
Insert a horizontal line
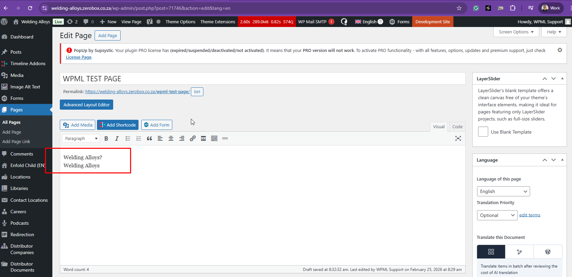pos(225,138)
